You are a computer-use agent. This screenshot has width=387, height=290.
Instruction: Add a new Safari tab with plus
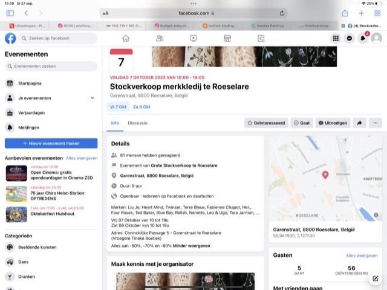(x=361, y=13)
